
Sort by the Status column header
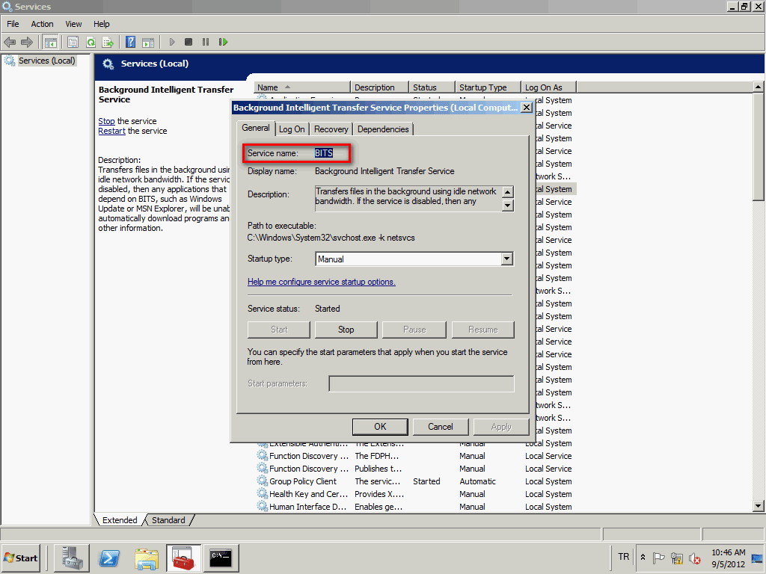coord(432,87)
